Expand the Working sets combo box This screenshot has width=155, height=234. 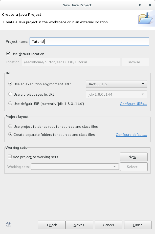(x=75, y=166)
